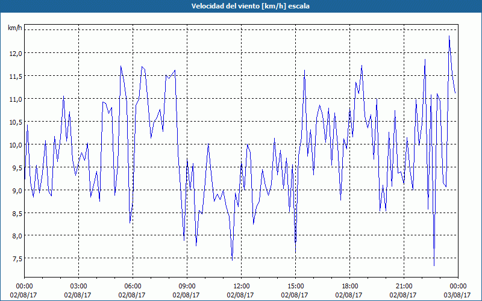This screenshot has height=301, width=482.
Task: Click the 11,0 y-axis value
Action: click(x=16, y=99)
